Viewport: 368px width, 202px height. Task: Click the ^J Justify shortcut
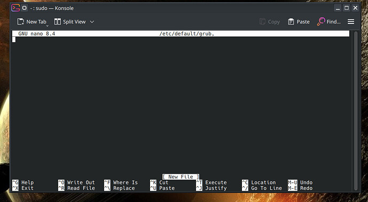click(212, 188)
